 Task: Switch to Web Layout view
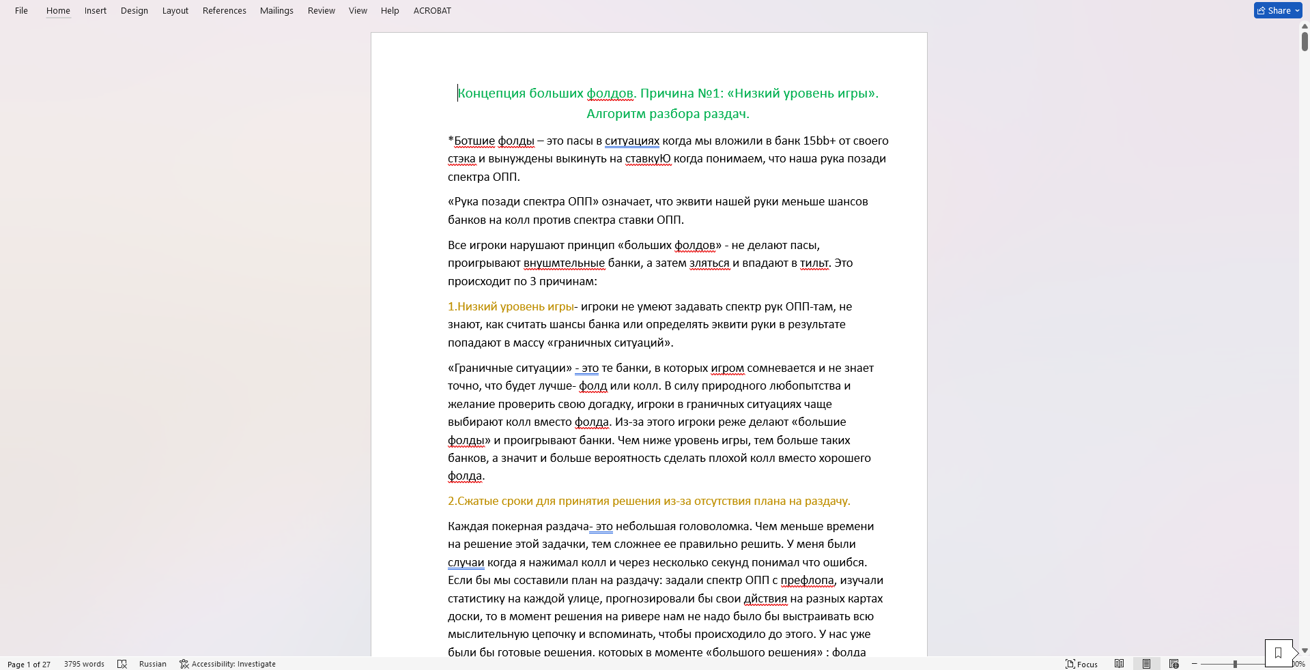point(1174,664)
